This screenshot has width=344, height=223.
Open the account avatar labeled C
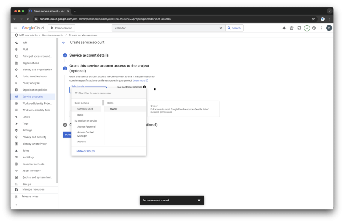(329, 28)
